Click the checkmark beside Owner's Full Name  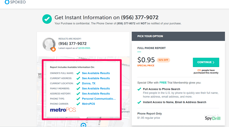[x=78, y=73]
